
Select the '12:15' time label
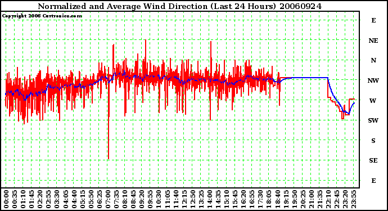coord(184,199)
